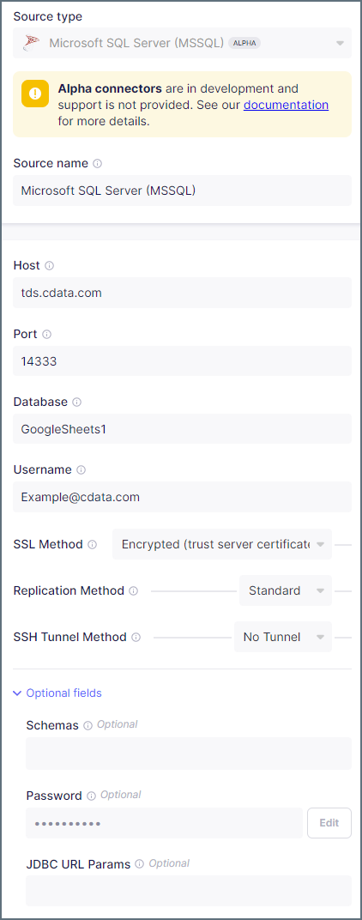The image size is (362, 920).
Task: Click the 'Alpha connectors' bold text
Action: point(110,88)
